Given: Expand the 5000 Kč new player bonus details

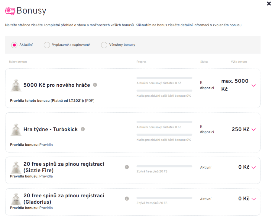Looking at the screenshot, I should coord(254,86).
